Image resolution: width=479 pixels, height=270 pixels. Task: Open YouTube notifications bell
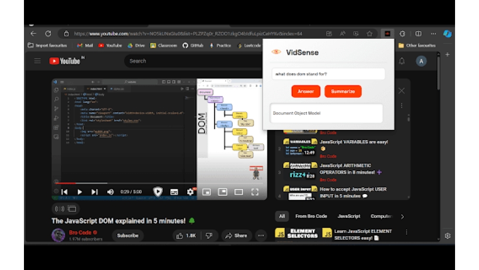(x=402, y=61)
